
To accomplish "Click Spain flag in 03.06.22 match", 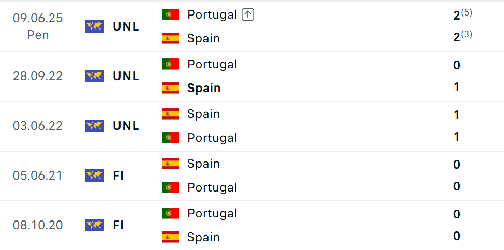I will [170, 114].
